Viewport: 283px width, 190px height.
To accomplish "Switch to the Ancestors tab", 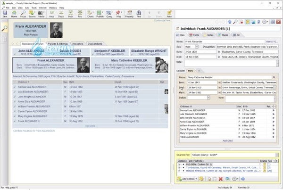I will (78, 44).
